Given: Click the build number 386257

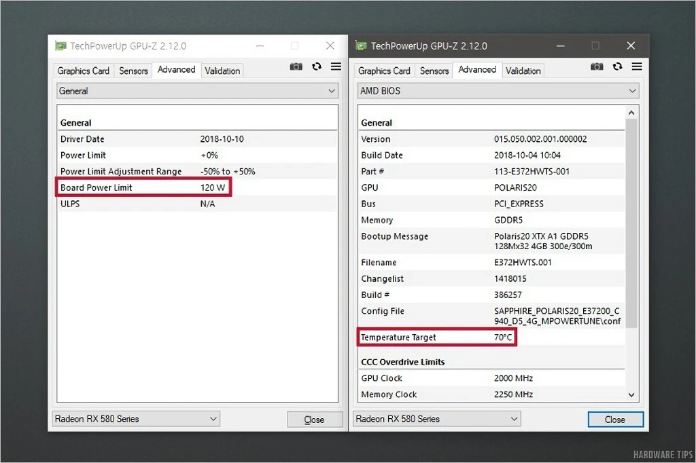Looking at the screenshot, I should 508,295.
